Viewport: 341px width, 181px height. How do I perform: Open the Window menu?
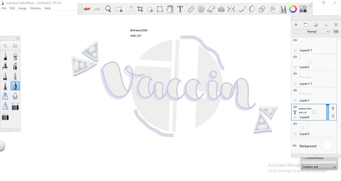point(35,8)
